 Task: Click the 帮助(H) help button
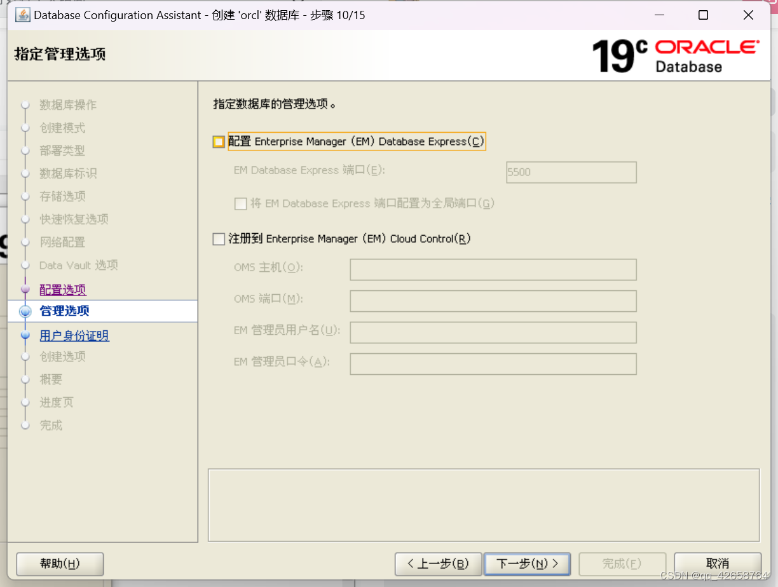tap(60, 563)
